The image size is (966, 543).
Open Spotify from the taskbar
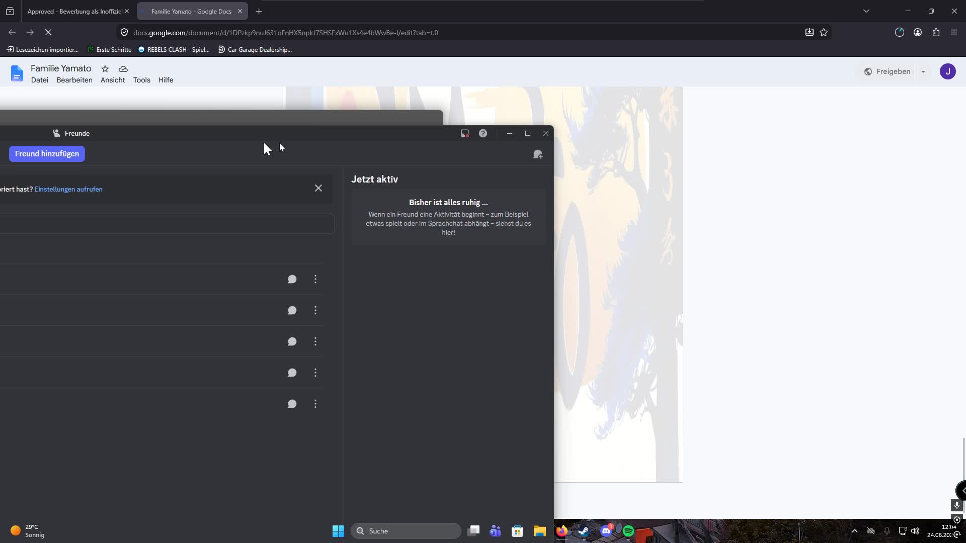[x=628, y=531]
